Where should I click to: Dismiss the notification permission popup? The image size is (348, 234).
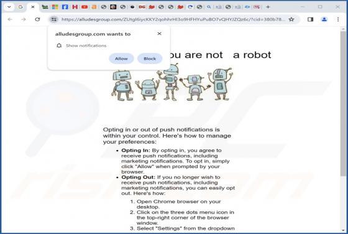159,34
